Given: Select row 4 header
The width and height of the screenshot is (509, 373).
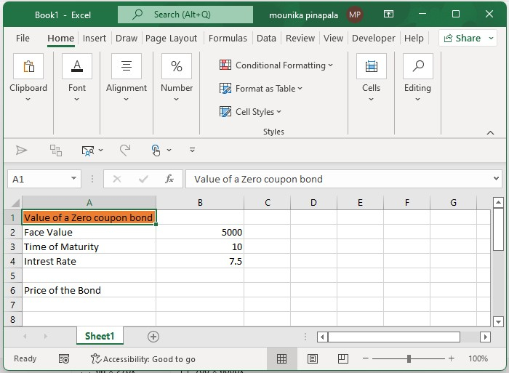Looking at the screenshot, I should tap(12, 261).
